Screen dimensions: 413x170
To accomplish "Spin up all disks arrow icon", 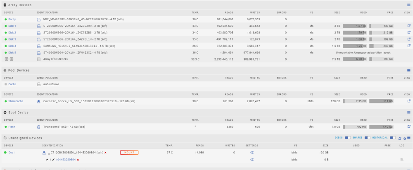I will (11, 59).
